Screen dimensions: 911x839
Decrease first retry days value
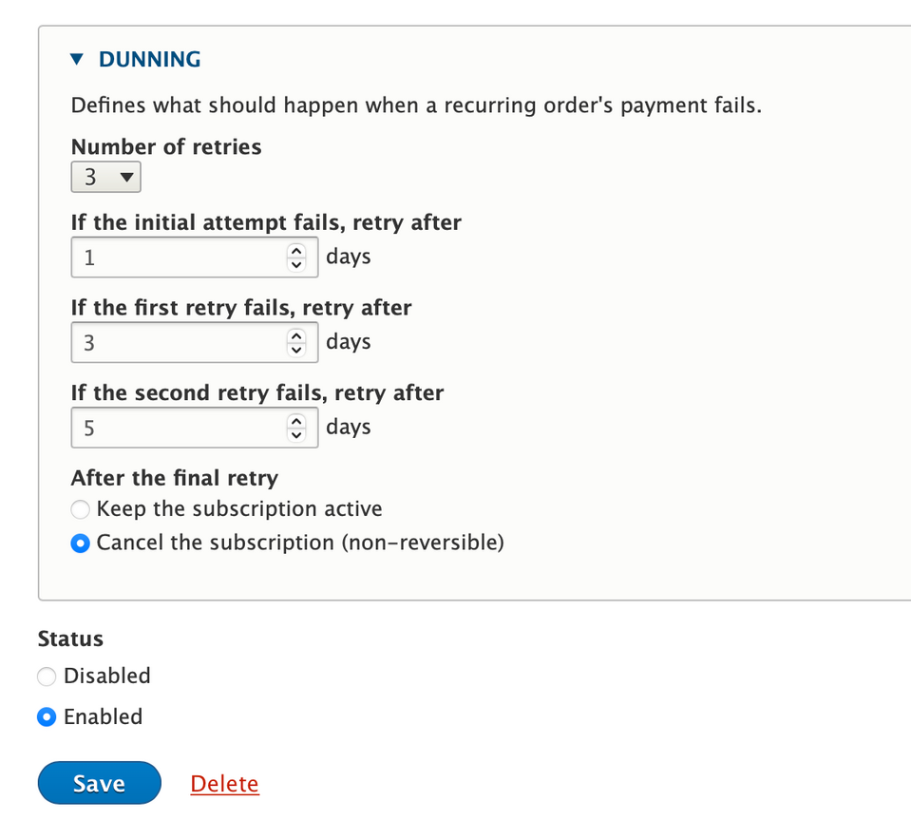296,351
